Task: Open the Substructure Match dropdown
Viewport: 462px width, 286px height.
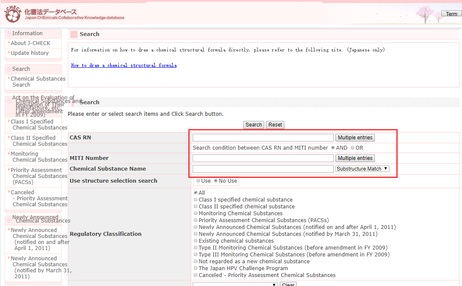Action: [x=362, y=169]
